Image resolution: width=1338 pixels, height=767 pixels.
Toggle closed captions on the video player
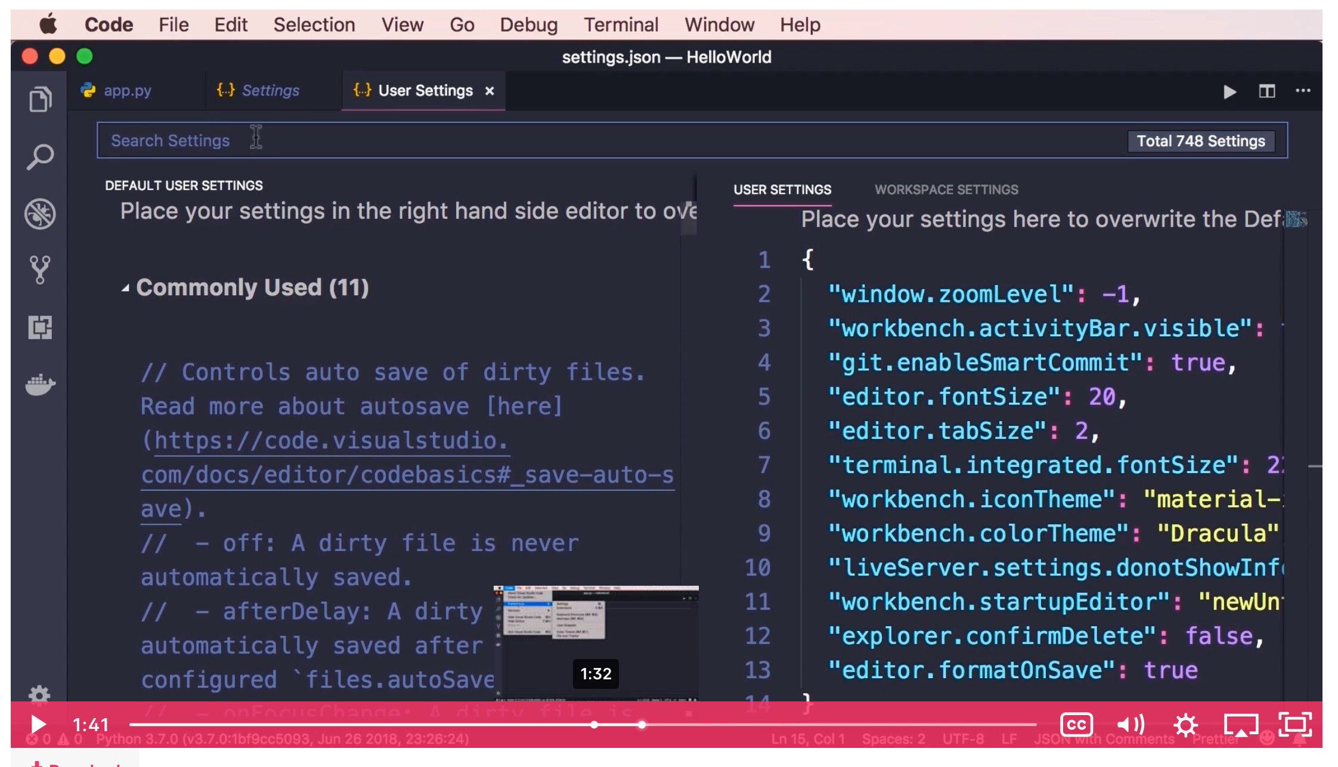(x=1076, y=725)
